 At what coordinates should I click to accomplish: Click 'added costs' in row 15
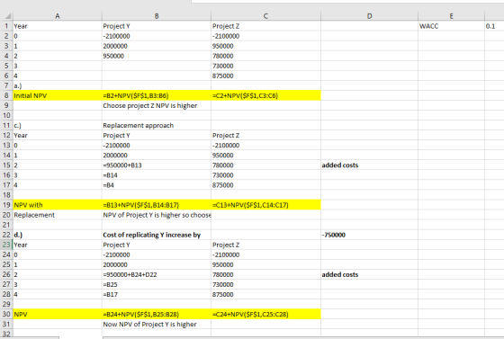click(x=369, y=165)
